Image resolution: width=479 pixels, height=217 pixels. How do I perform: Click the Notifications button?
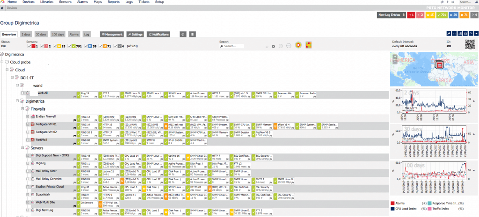(x=158, y=35)
